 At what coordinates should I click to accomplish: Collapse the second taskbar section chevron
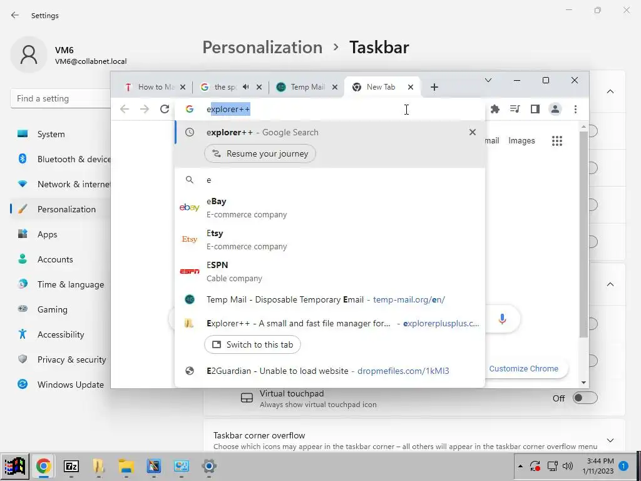coord(610,284)
